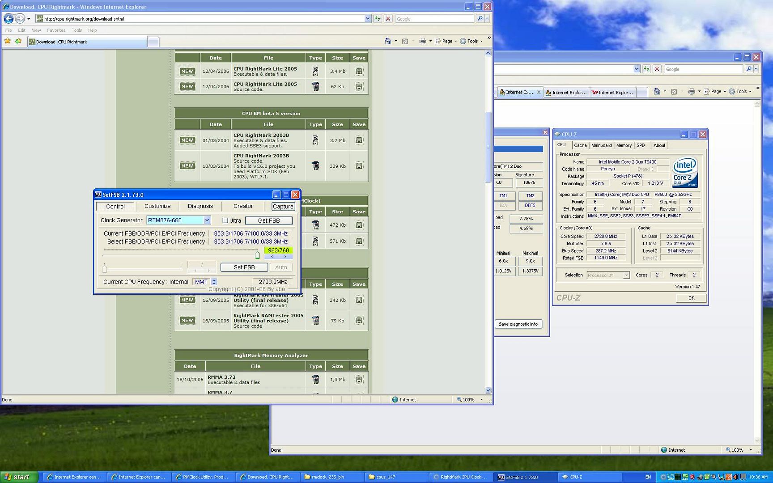Viewport: 773px width, 483px height.
Task: Open Back history dropdown arrow in front IE
Action: [x=29, y=19]
